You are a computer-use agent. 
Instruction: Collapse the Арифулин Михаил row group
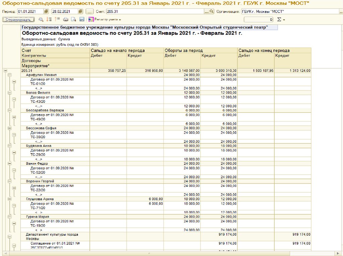[x=9, y=75]
